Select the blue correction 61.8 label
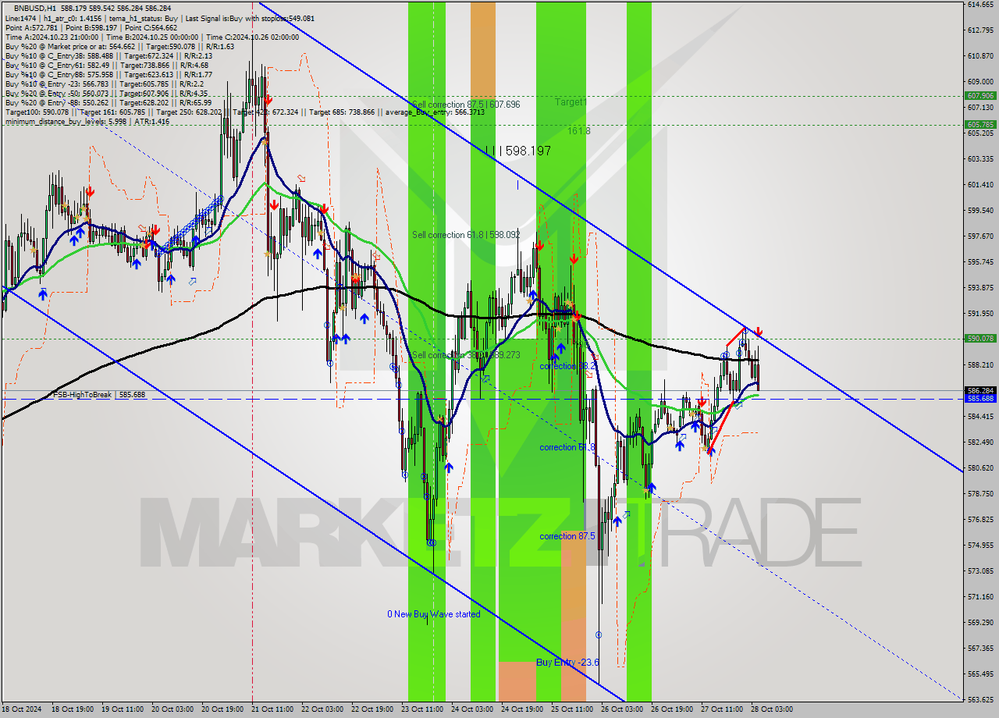 pos(567,447)
